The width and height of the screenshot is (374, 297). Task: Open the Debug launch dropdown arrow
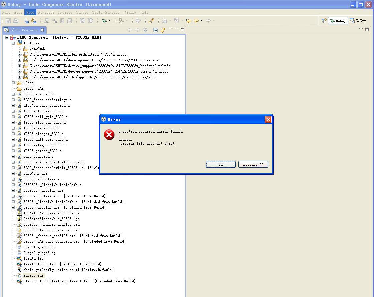point(109,21)
